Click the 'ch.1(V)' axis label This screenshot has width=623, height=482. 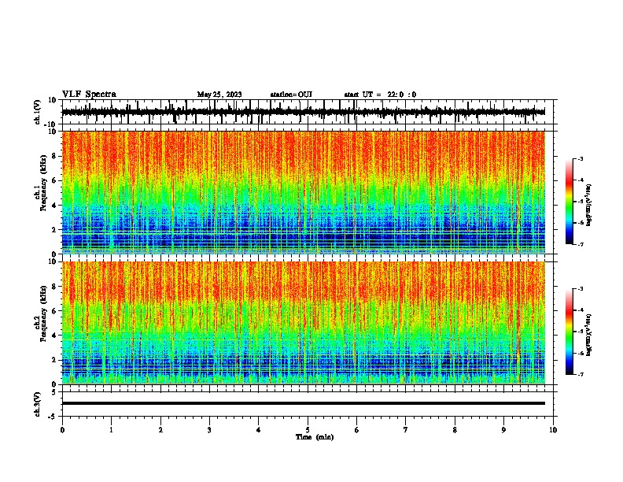pos(38,112)
